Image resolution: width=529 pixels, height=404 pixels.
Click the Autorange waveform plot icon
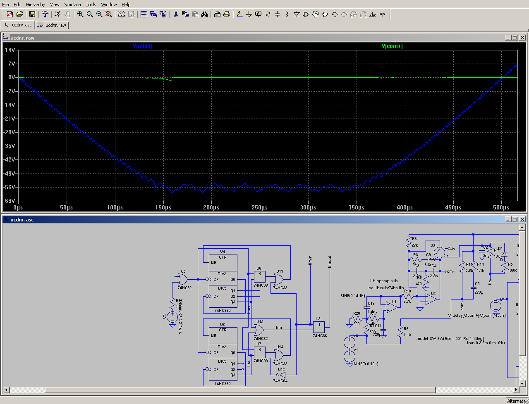(x=122, y=14)
